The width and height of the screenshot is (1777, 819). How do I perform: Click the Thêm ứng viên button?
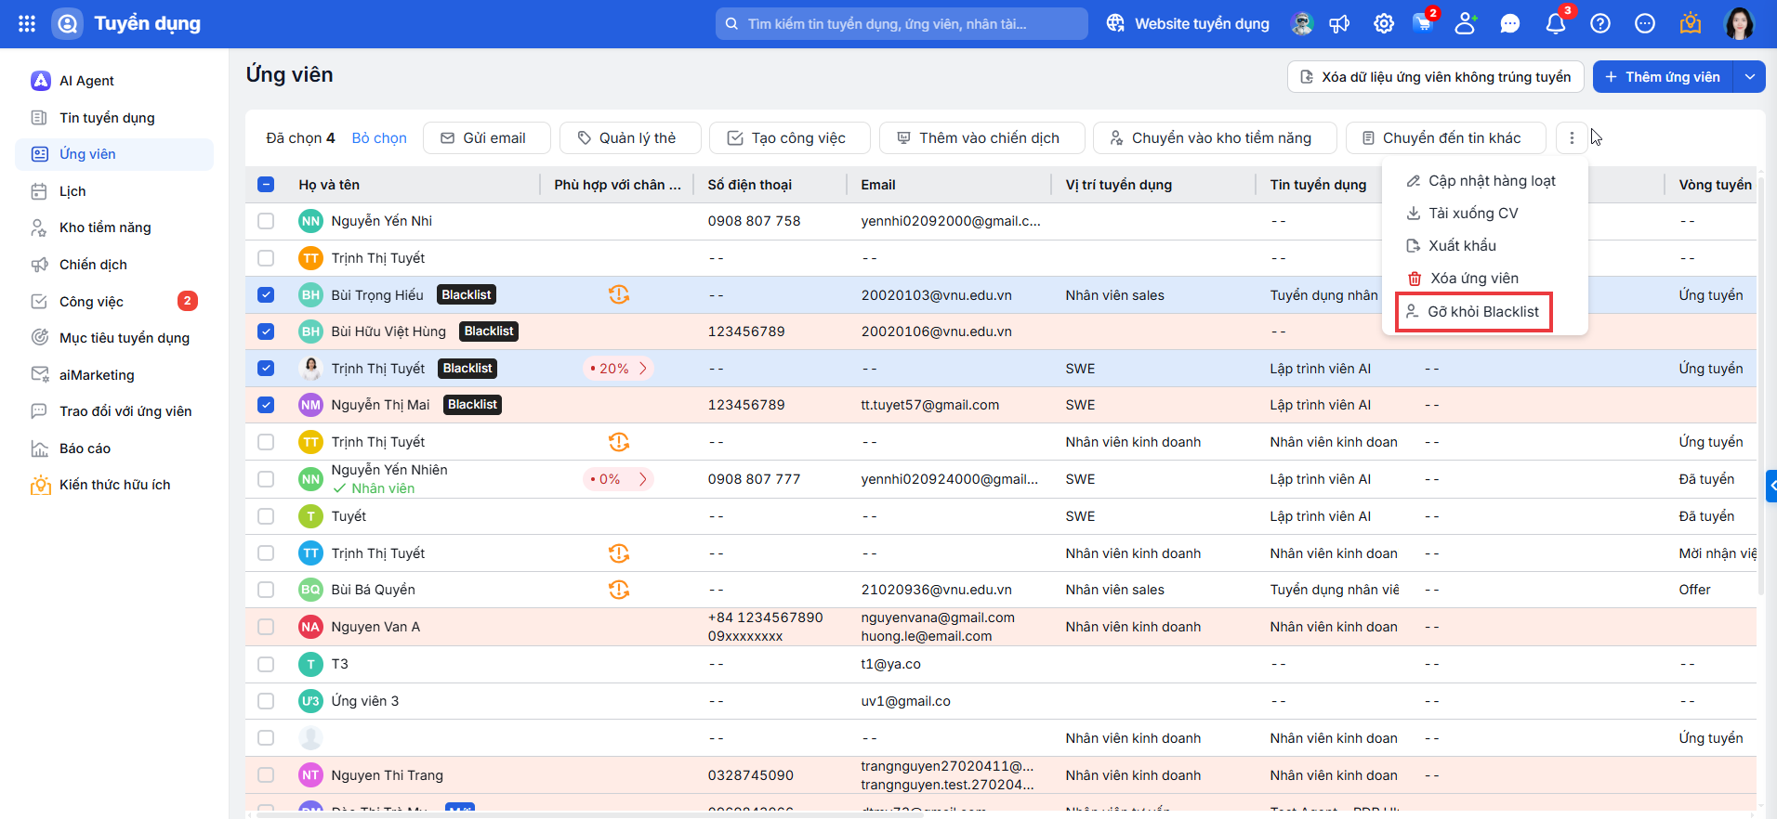point(1663,77)
